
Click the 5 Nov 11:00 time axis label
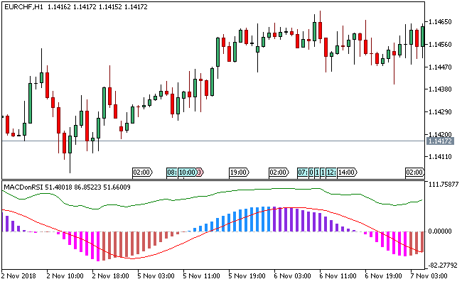click(x=202, y=274)
